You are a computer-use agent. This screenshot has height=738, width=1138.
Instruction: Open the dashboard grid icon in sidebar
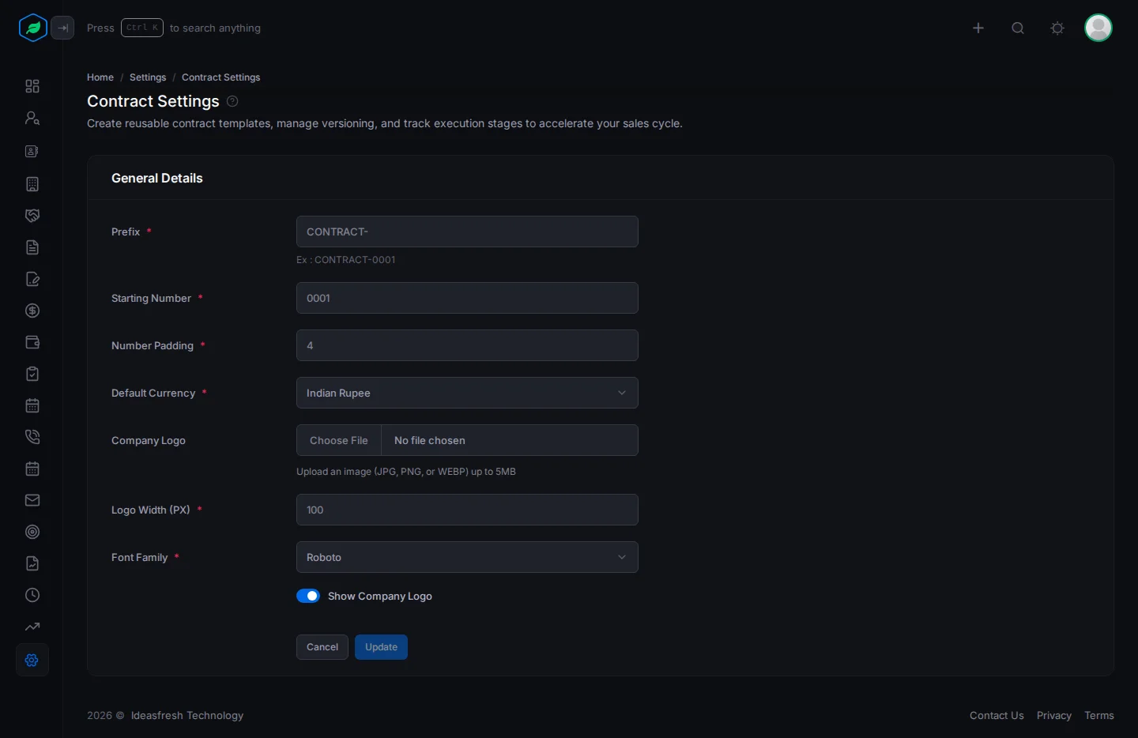tap(32, 86)
